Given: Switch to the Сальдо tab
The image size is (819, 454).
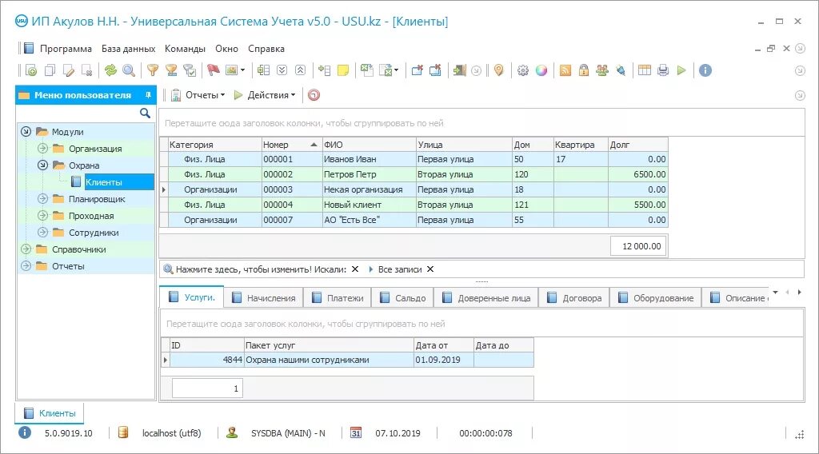Looking at the screenshot, I should pyautogui.click(x=403, y=298).
